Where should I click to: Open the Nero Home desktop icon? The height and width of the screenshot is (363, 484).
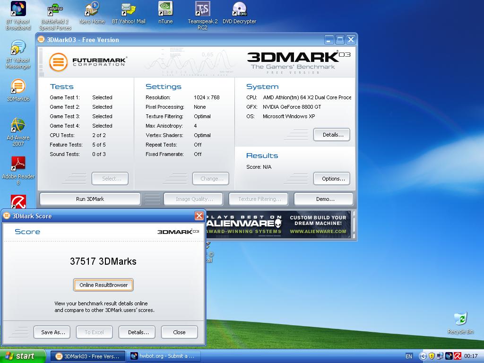[92, 13]
